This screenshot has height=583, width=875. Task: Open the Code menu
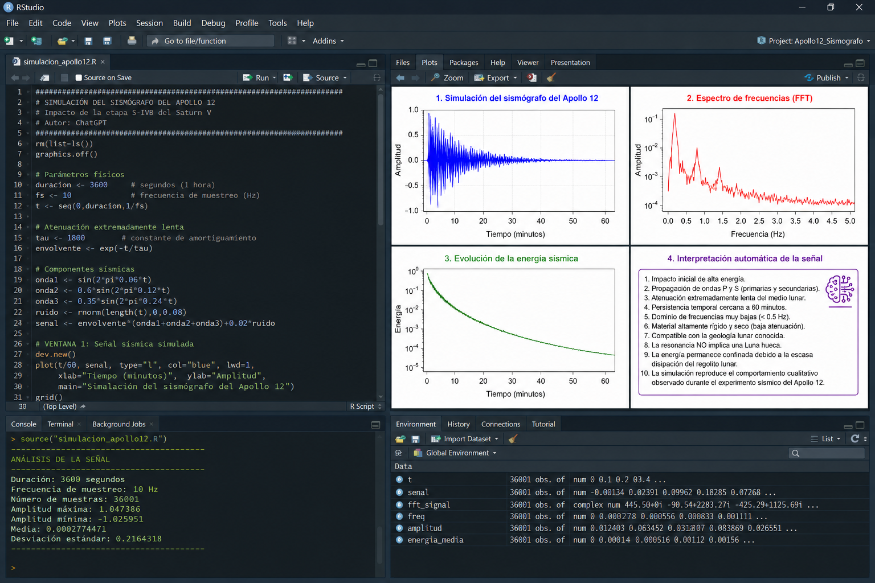point(62,23)
